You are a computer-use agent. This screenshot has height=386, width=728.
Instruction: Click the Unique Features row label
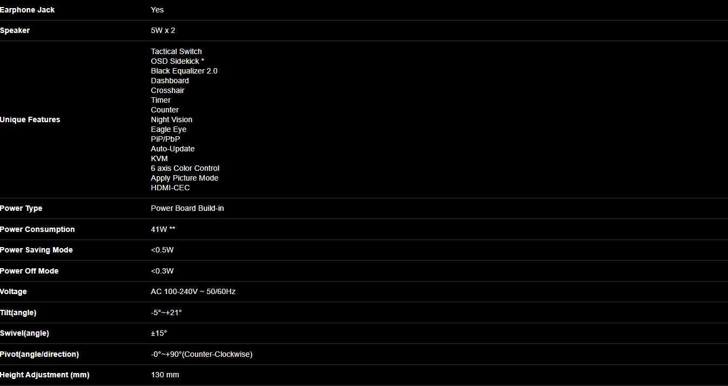click(x=30, y=119)
